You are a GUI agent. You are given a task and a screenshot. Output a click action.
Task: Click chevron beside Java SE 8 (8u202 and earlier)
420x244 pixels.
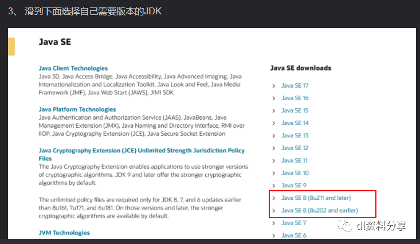273,211
